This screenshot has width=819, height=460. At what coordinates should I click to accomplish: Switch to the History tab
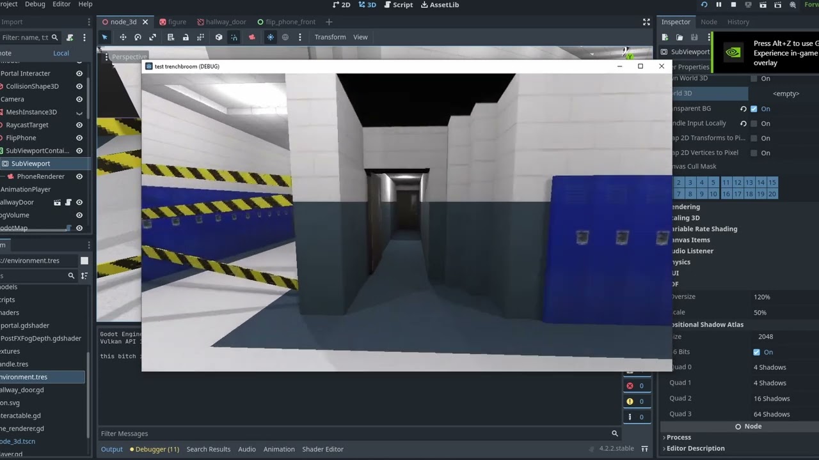[x=738, y=22]
